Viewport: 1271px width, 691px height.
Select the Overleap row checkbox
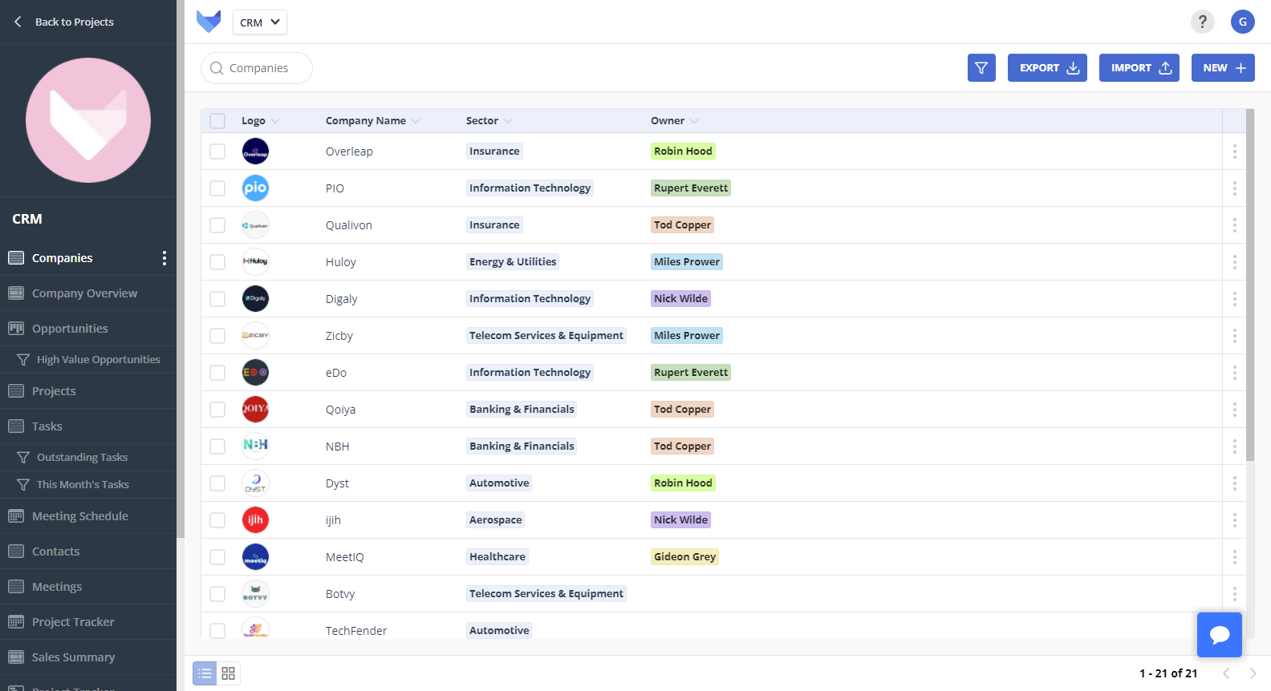pyautogui.click(x=217, y=152)
